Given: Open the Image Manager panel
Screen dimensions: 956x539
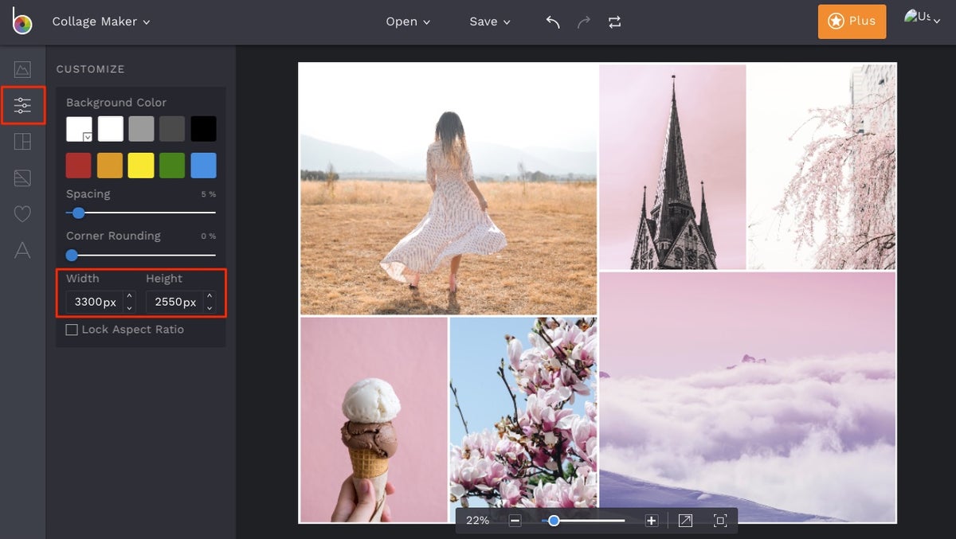Looking at the screenshot, I should [22, 70].
